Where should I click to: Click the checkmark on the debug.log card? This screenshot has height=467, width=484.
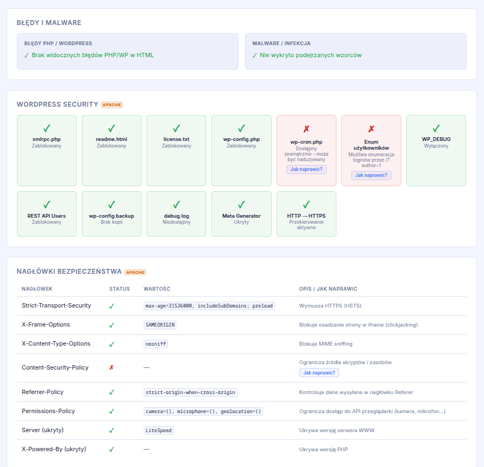(x=176, y=205)
